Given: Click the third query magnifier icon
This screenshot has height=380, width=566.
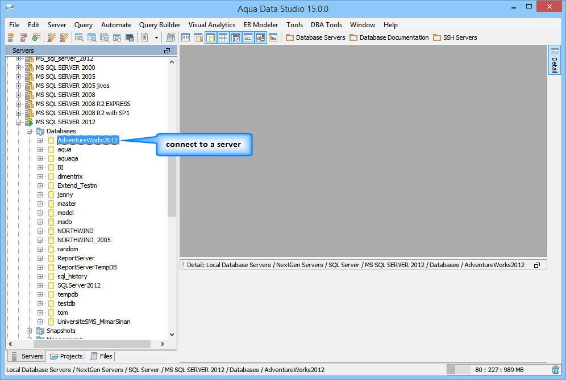Looking at the screenshot, I should click(105, 37).
